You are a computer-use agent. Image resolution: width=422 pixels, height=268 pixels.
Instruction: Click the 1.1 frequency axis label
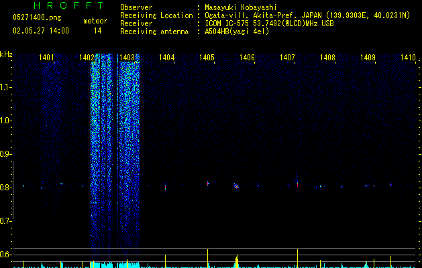[x=5, y=87]
